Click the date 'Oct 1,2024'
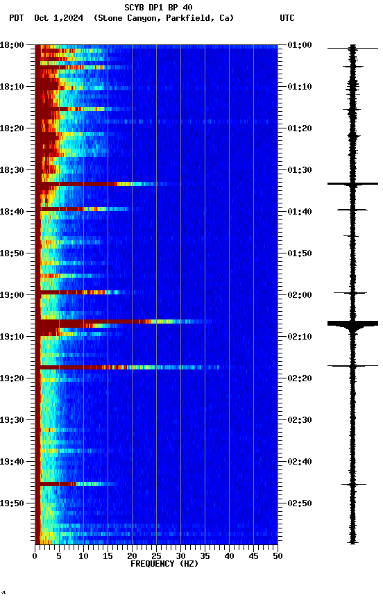 click(x=58, y=18)
